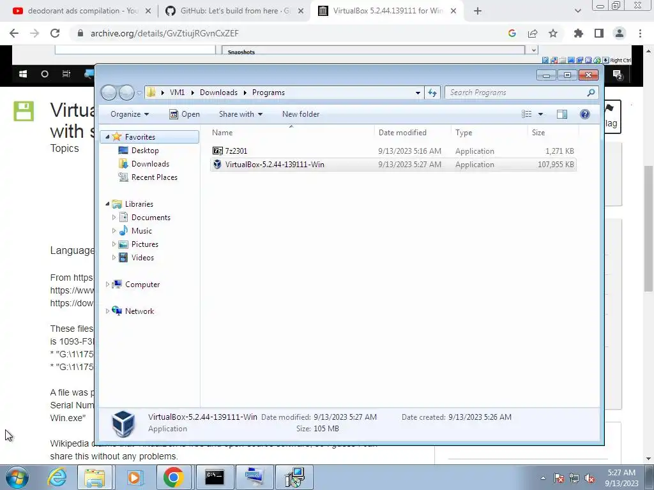Select the Music library
The width and height of the screenshot is (654, 490).
[141, 231]
